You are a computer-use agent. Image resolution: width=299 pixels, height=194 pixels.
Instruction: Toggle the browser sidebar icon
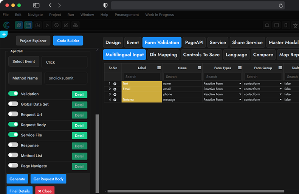[x=36, y=5]
